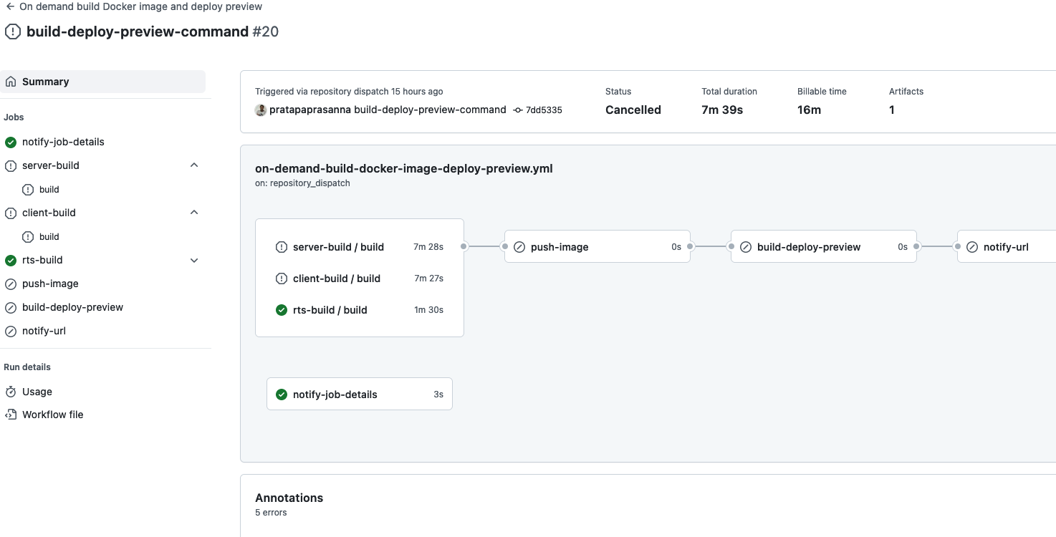The height and width of the screenshot is (537, 1056).
Task: Click the commit icon before 7dd5335
Action: point(519,110)
